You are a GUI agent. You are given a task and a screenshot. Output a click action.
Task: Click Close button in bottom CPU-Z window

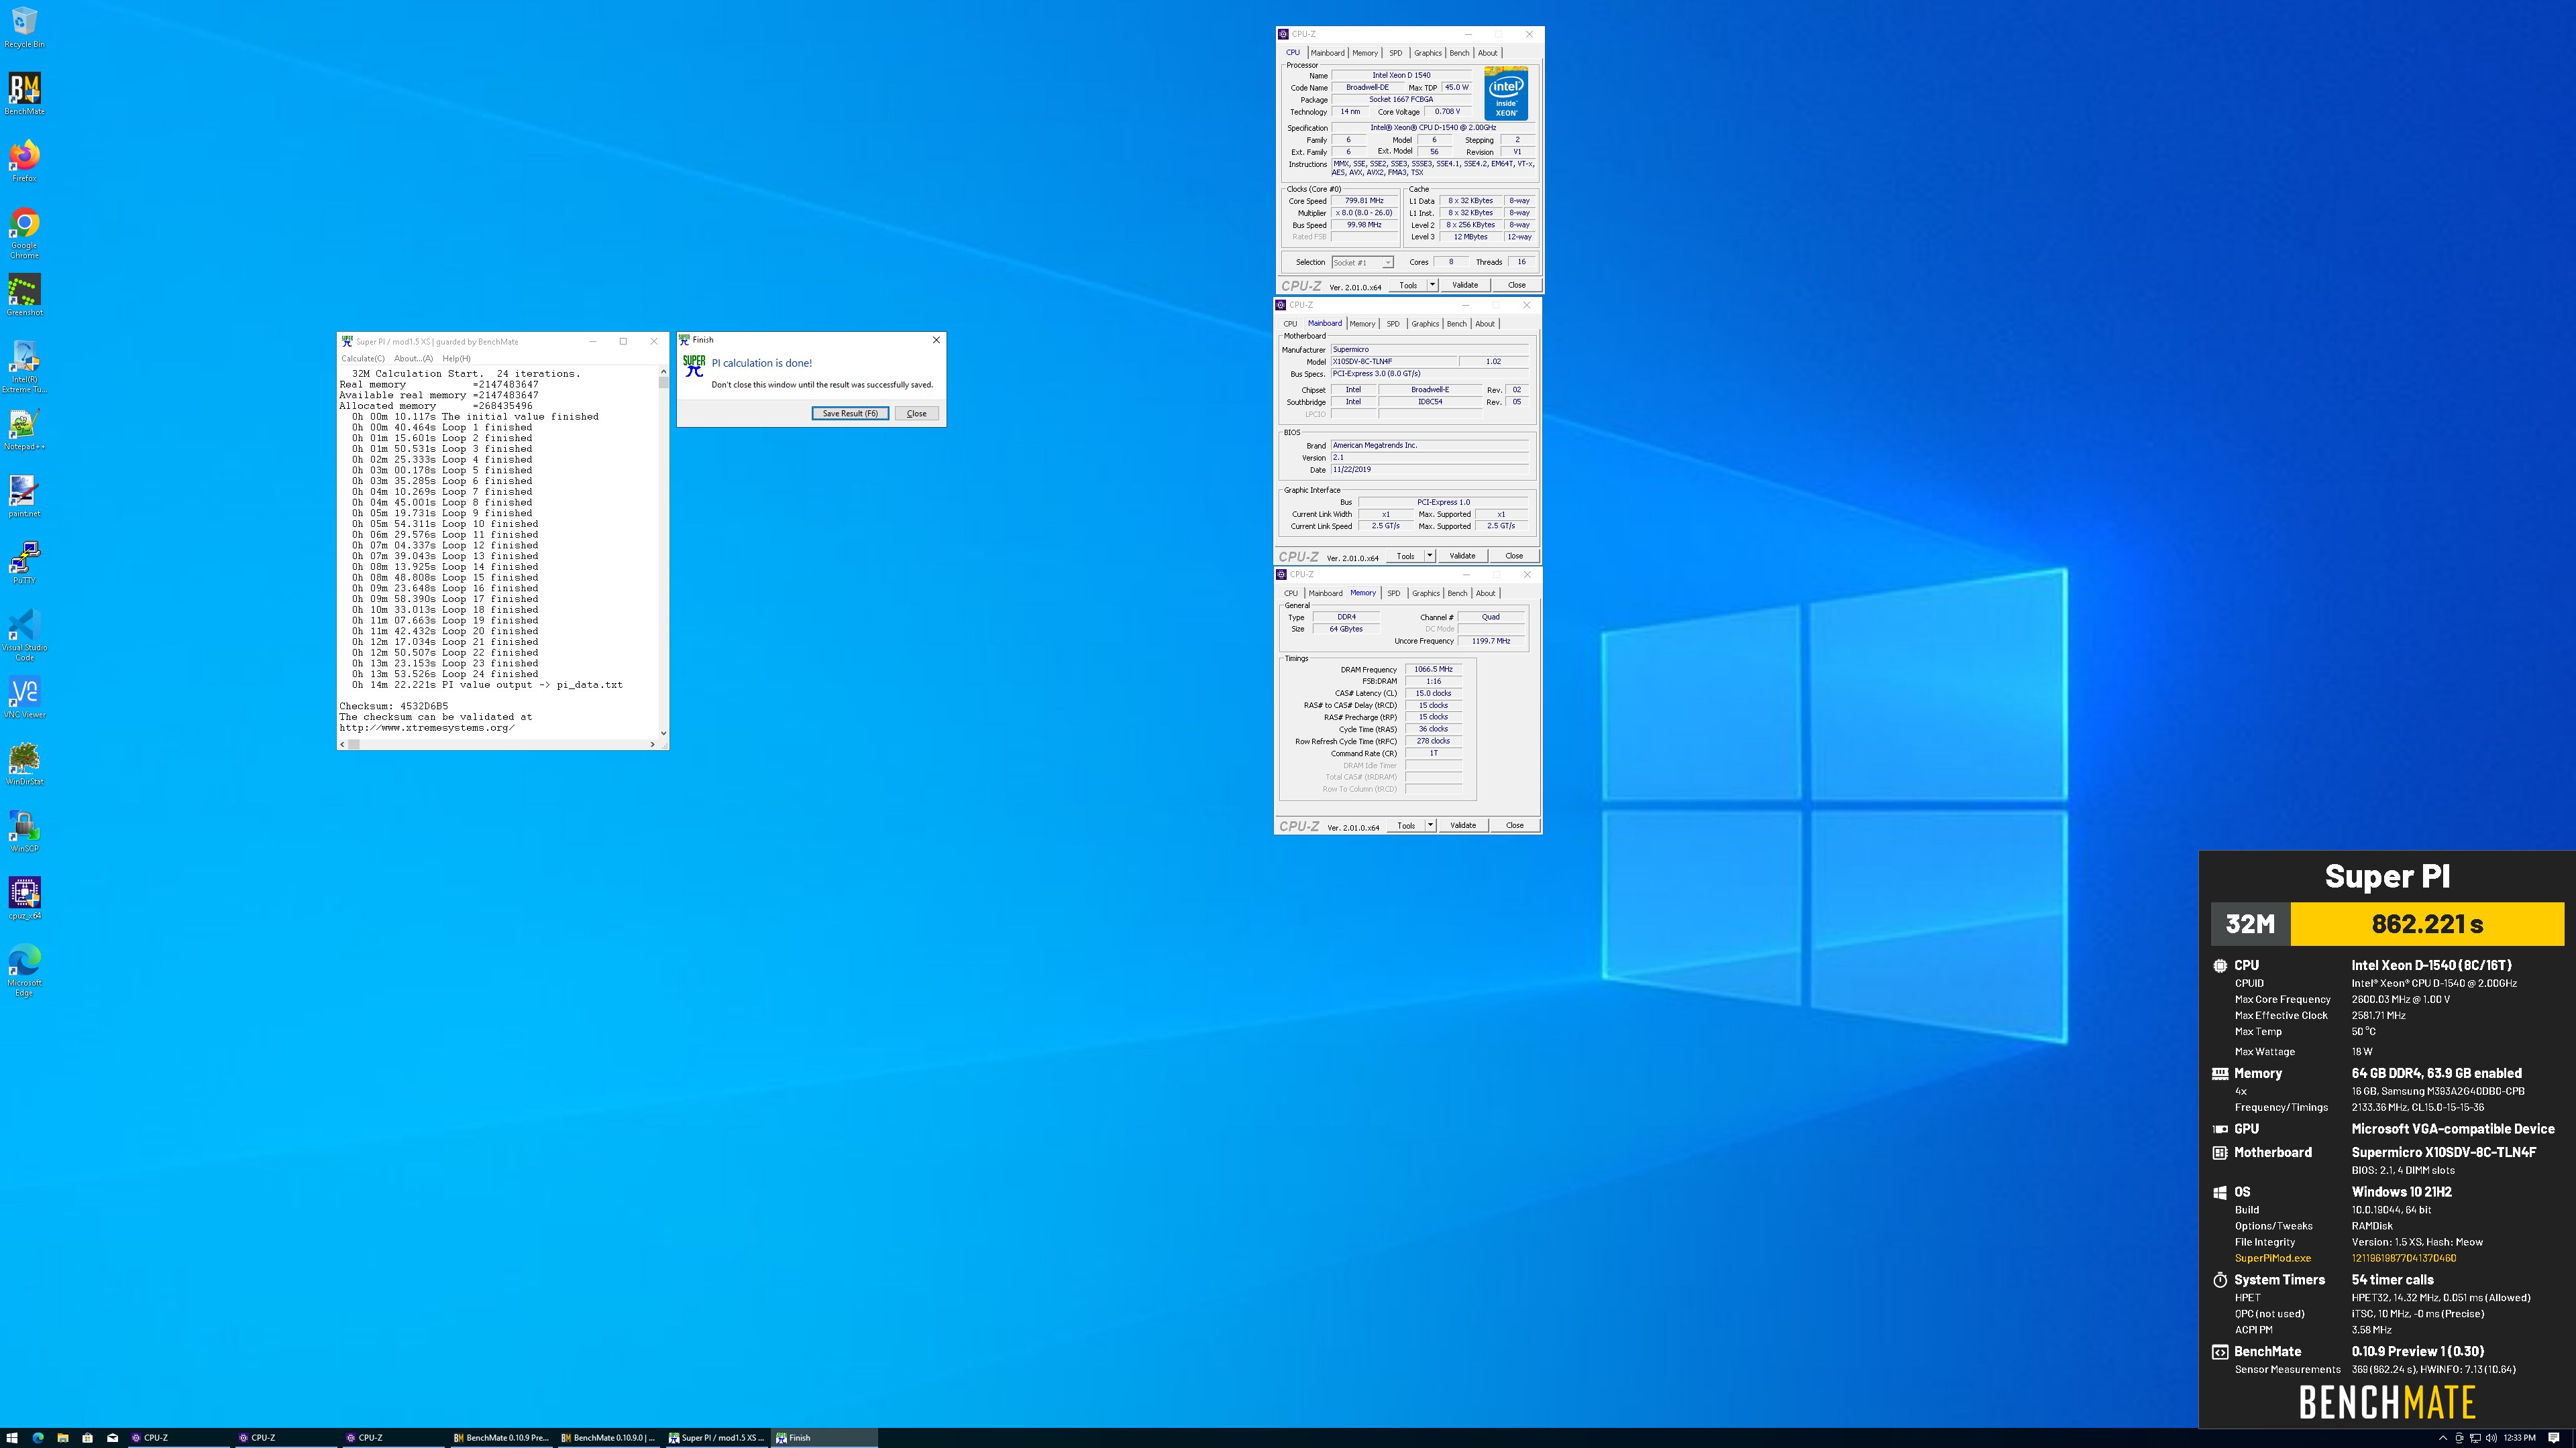[1515, 825]
